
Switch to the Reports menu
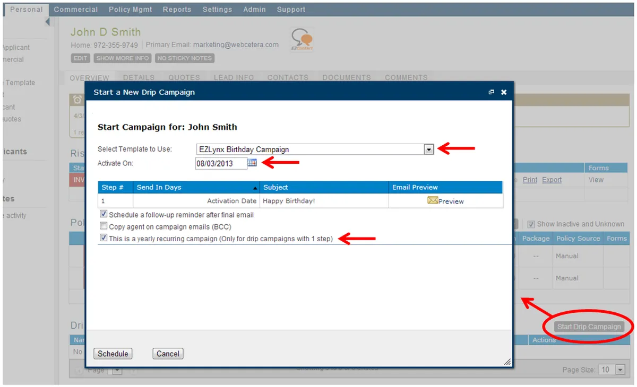point(177,10)
